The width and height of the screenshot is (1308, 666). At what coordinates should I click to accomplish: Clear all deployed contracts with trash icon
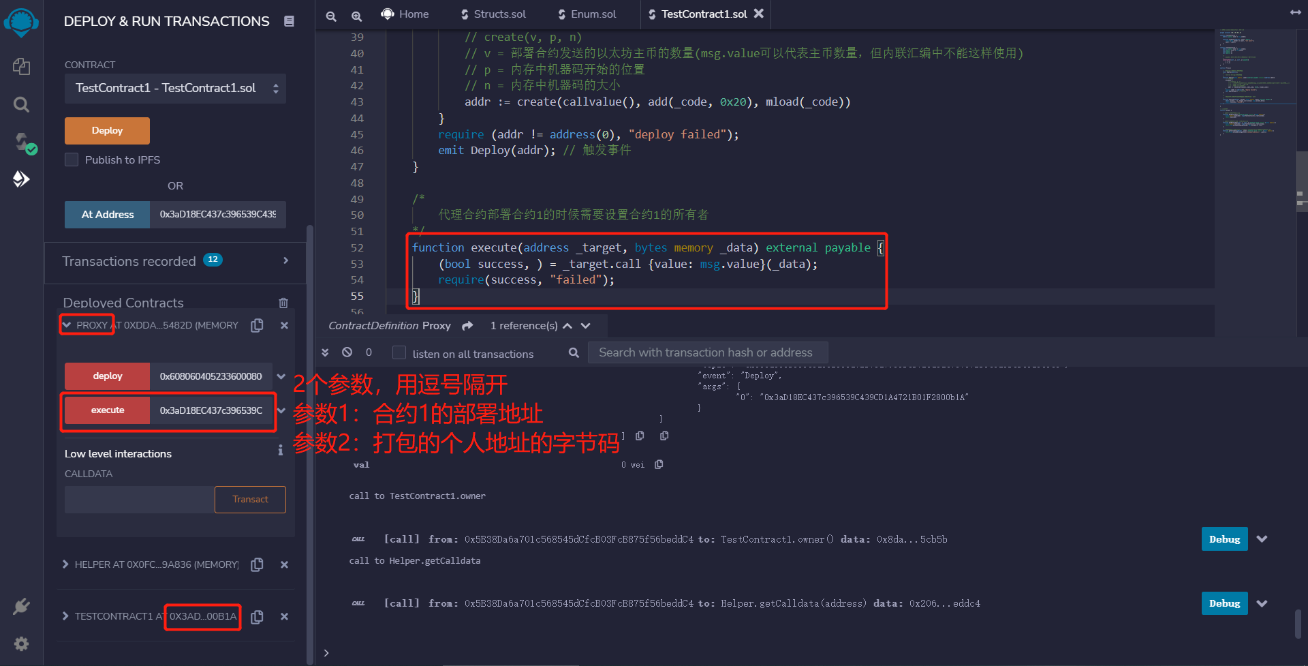(283, 303)
